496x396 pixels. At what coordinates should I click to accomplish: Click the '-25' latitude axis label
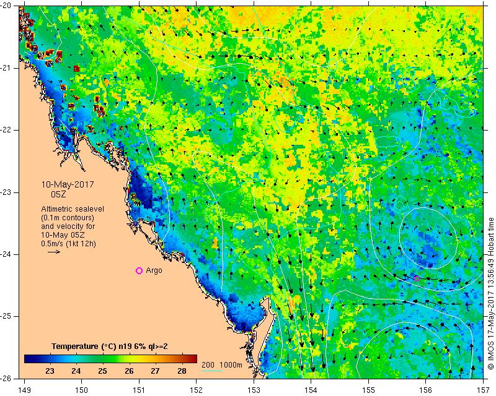pos(6,316)
